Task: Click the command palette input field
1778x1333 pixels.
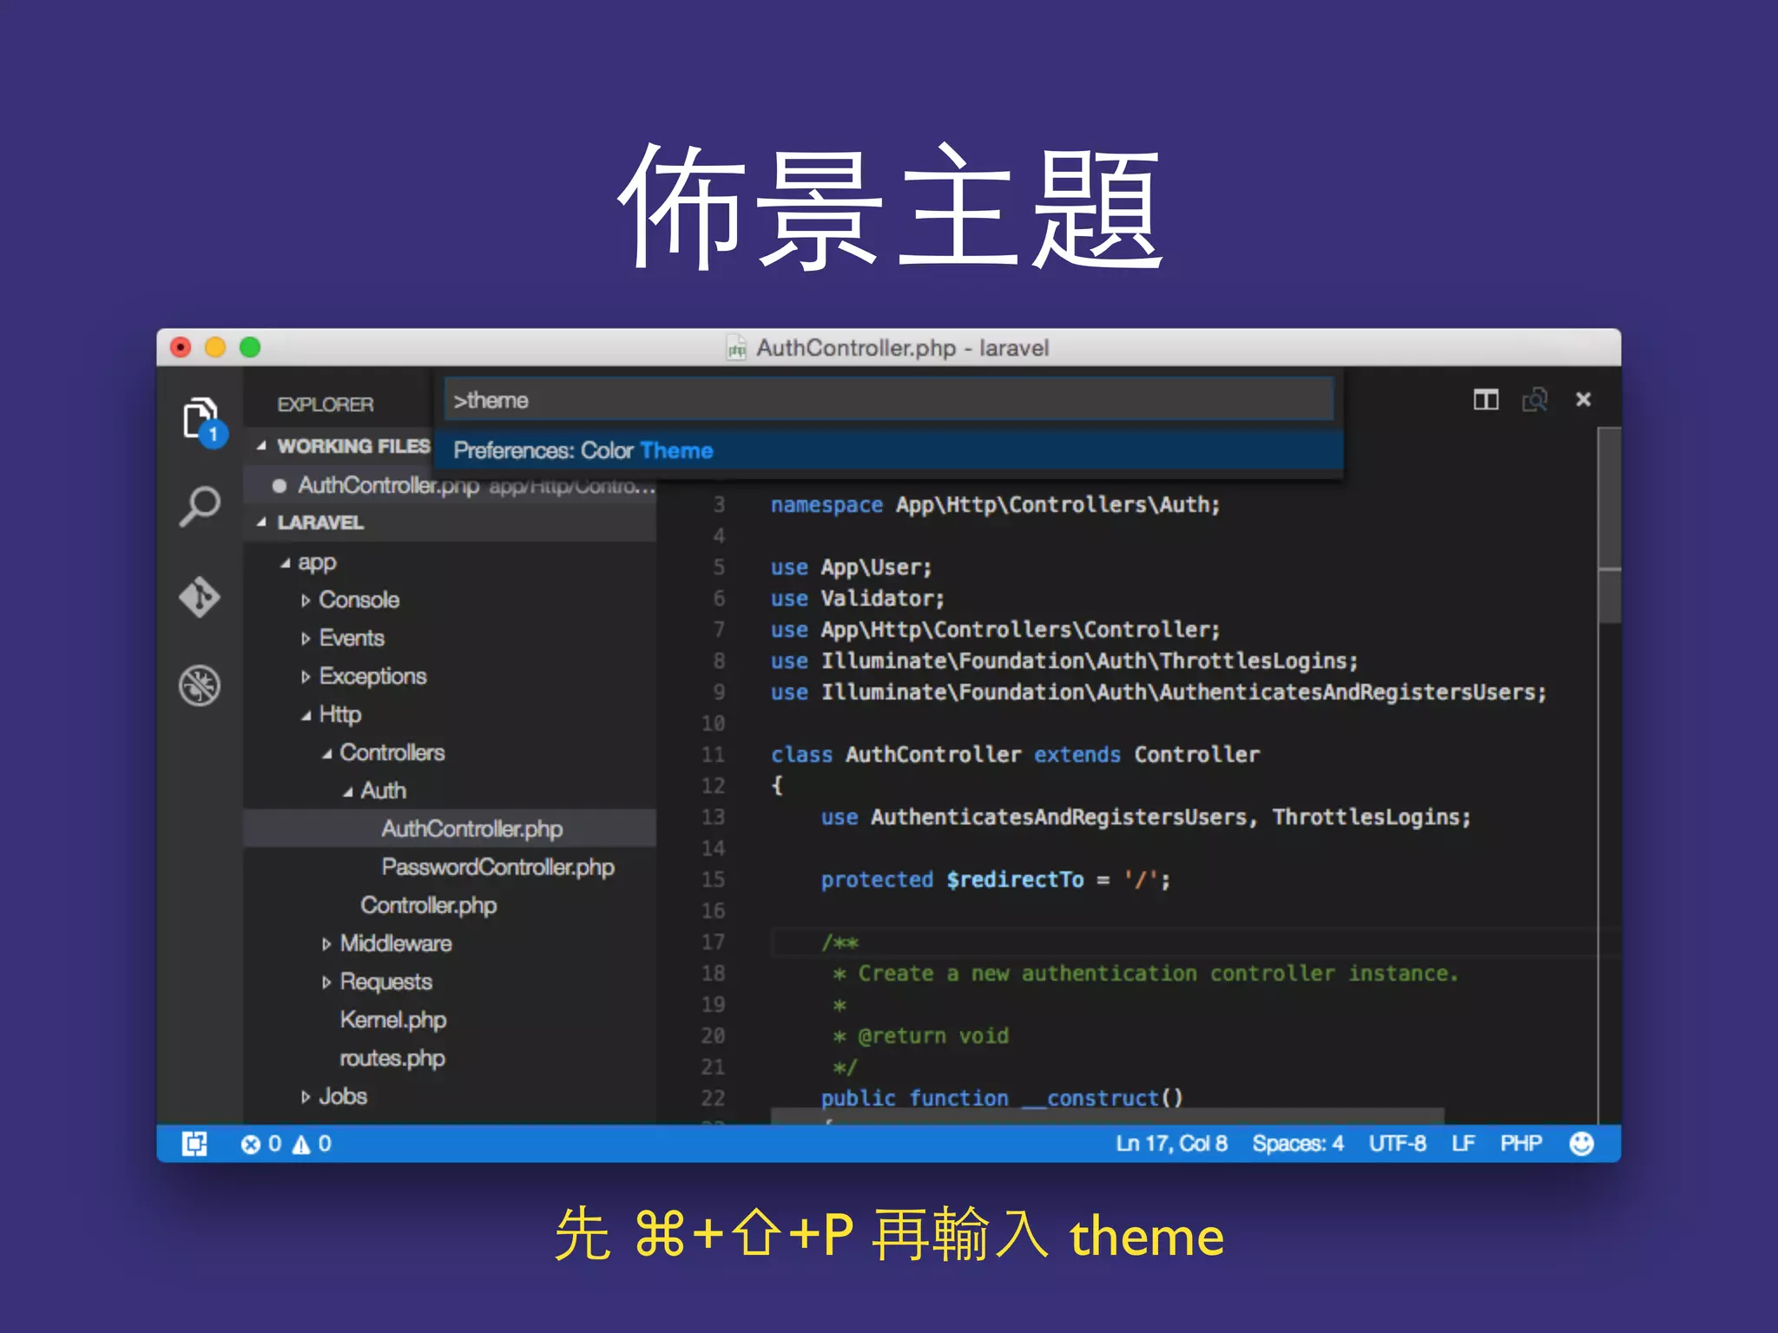Action: pyautogui.click(x=888, y=400)
